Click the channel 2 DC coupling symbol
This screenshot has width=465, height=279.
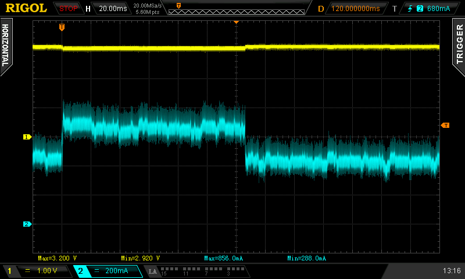tap(96, 271)
